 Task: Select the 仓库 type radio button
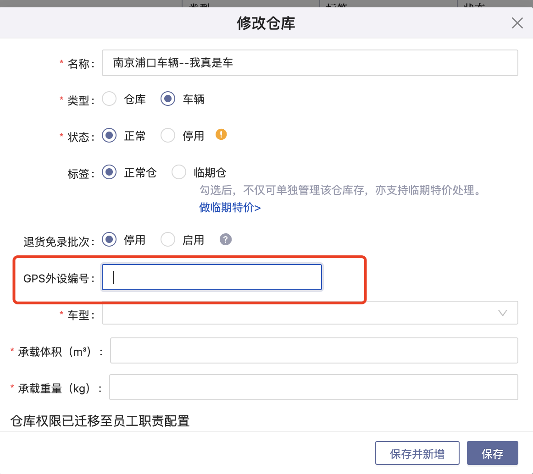[x=109, y=99]
